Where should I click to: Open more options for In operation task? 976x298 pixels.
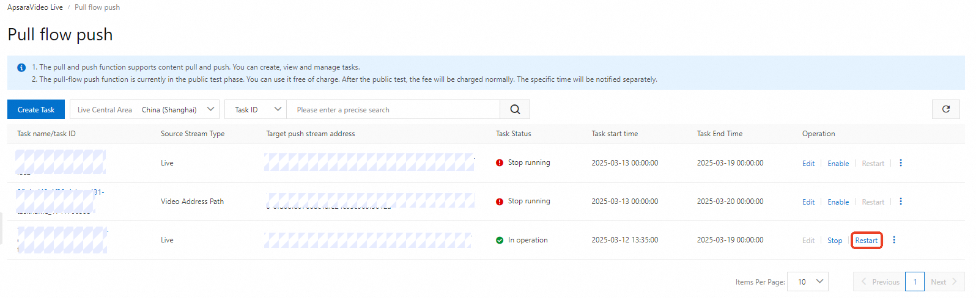tap(894, 240)
